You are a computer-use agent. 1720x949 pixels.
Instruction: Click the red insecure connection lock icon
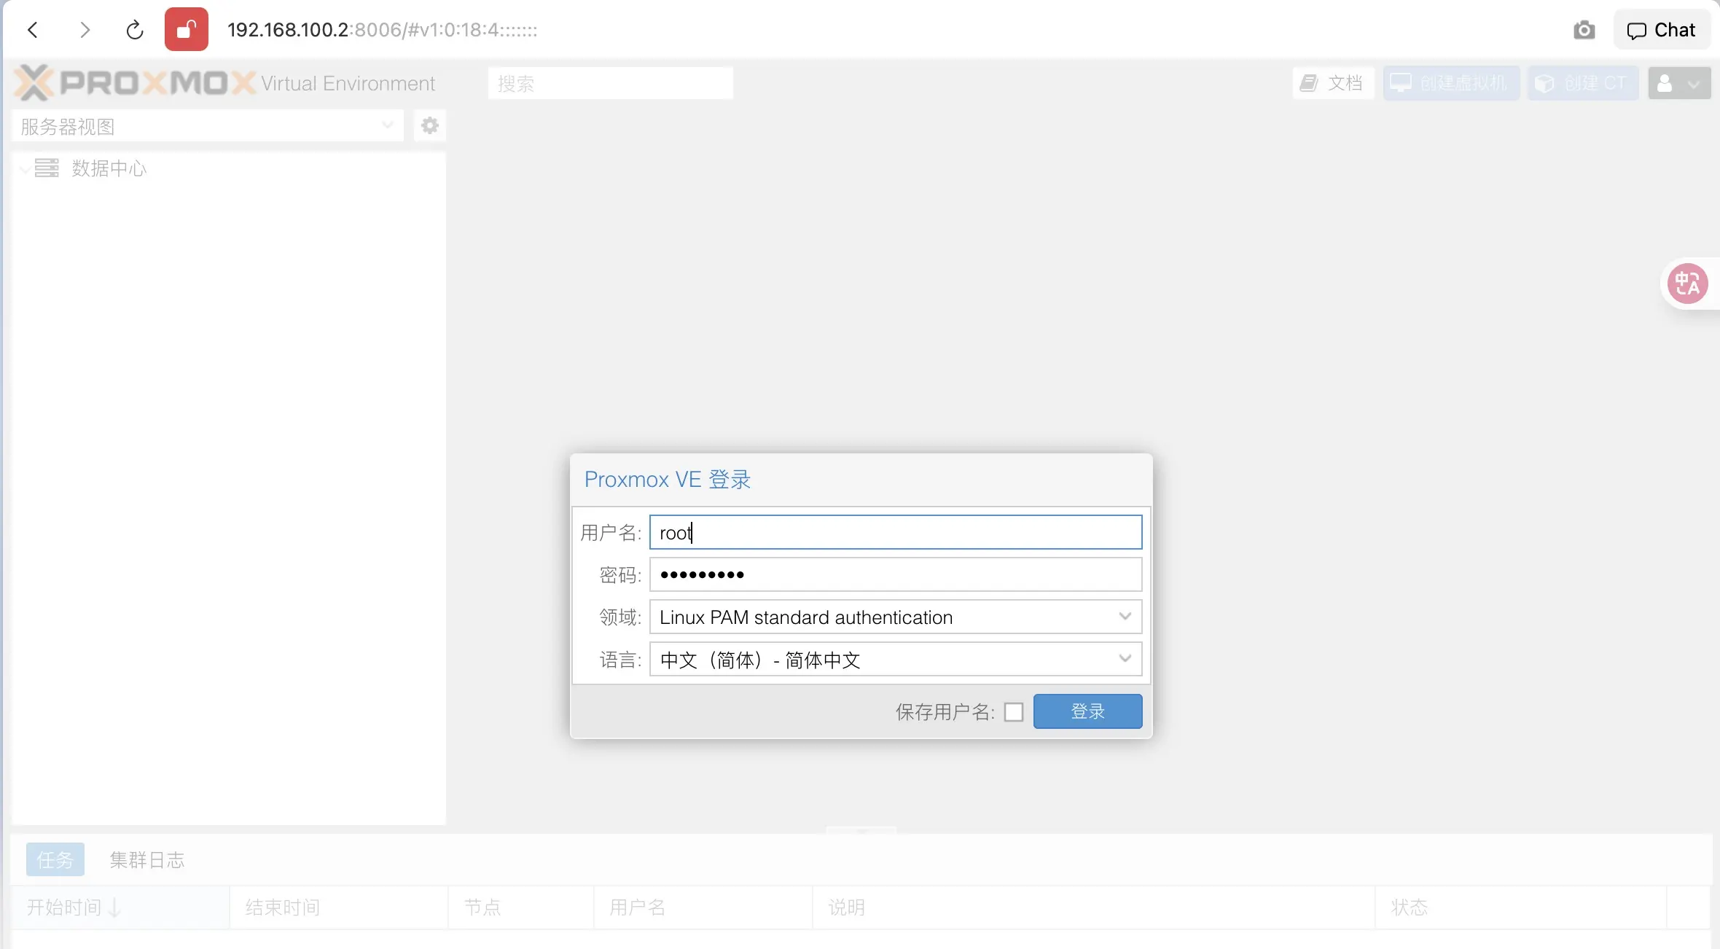click(187, 29)
